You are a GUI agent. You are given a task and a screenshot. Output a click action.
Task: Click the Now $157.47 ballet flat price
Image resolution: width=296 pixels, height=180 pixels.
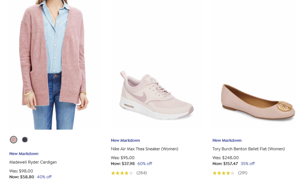(225, 163)
